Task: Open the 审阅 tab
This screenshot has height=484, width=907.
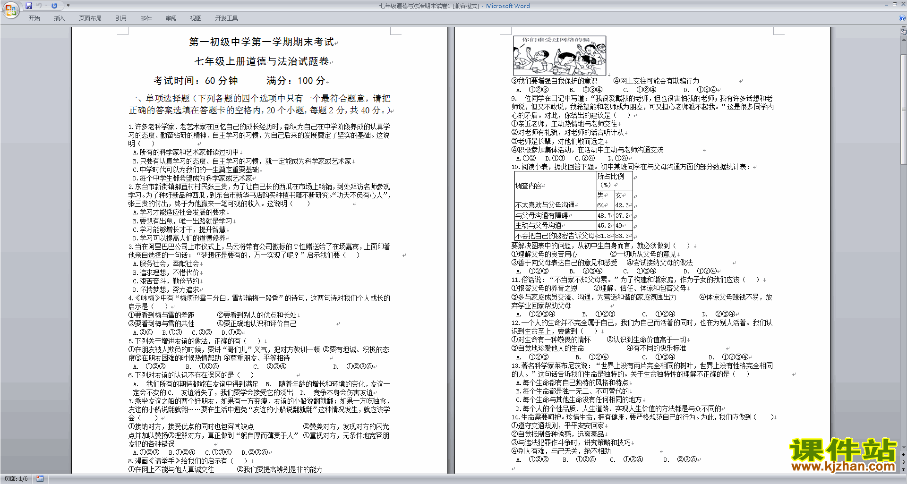Action: pyautogui.click(x=171, y=18)
